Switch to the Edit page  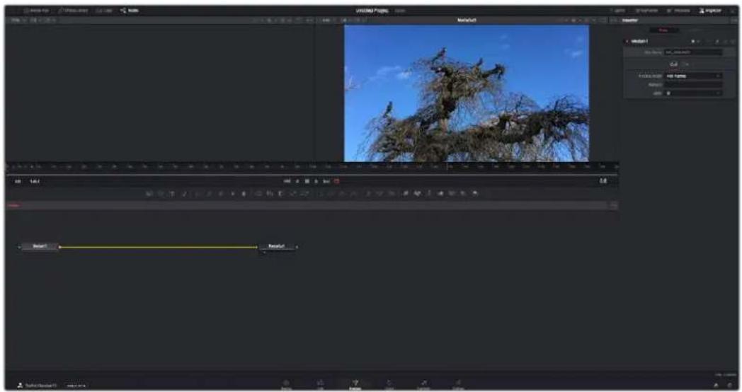[x=320, y=384]
